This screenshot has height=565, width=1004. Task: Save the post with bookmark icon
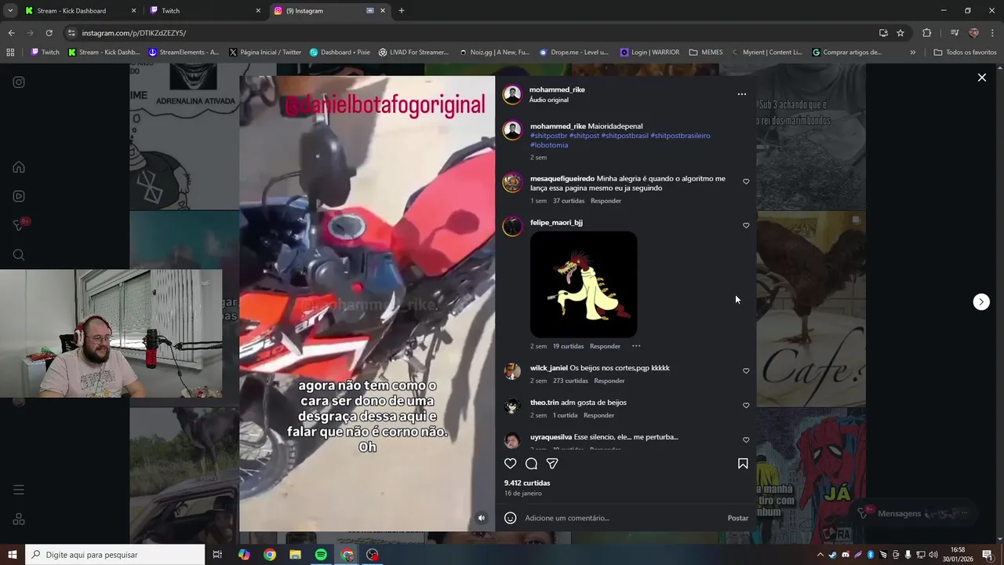[x=743, y=464]
